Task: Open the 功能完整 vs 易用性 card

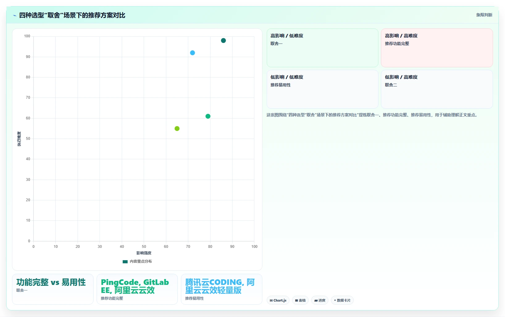Action: click(53, 289)
